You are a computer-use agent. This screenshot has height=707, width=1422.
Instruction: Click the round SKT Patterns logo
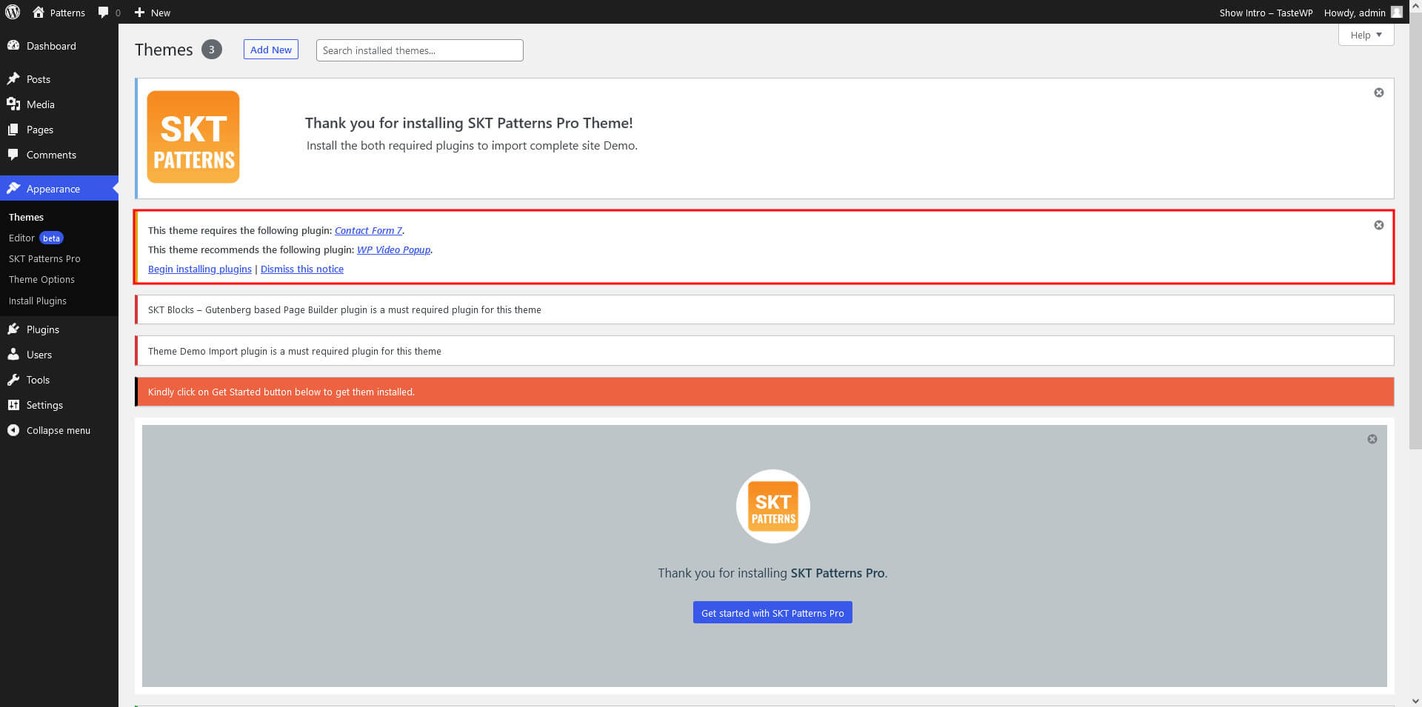tap(772, 506)
